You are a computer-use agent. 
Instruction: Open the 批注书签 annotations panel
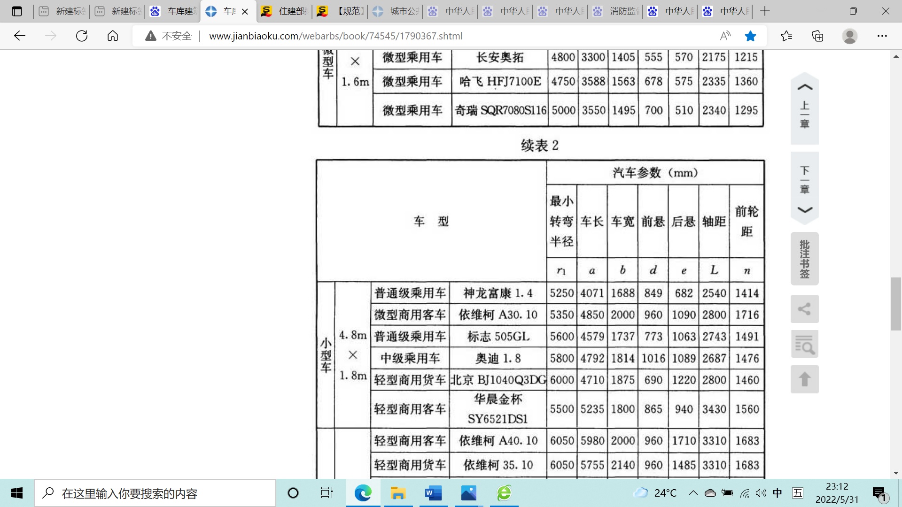[804, 259]
